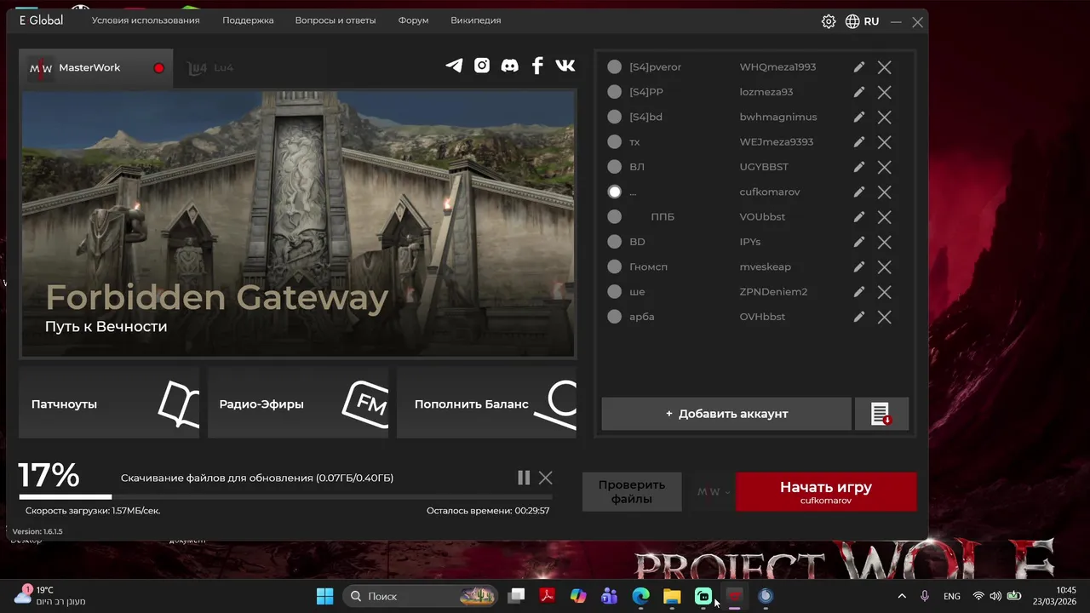Delete the IPYs account
Viewport: 1090px width, 613px height.
click(x=885, y=242)
